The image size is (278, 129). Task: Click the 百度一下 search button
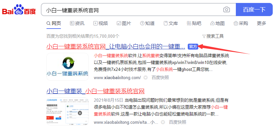(254, 10)
